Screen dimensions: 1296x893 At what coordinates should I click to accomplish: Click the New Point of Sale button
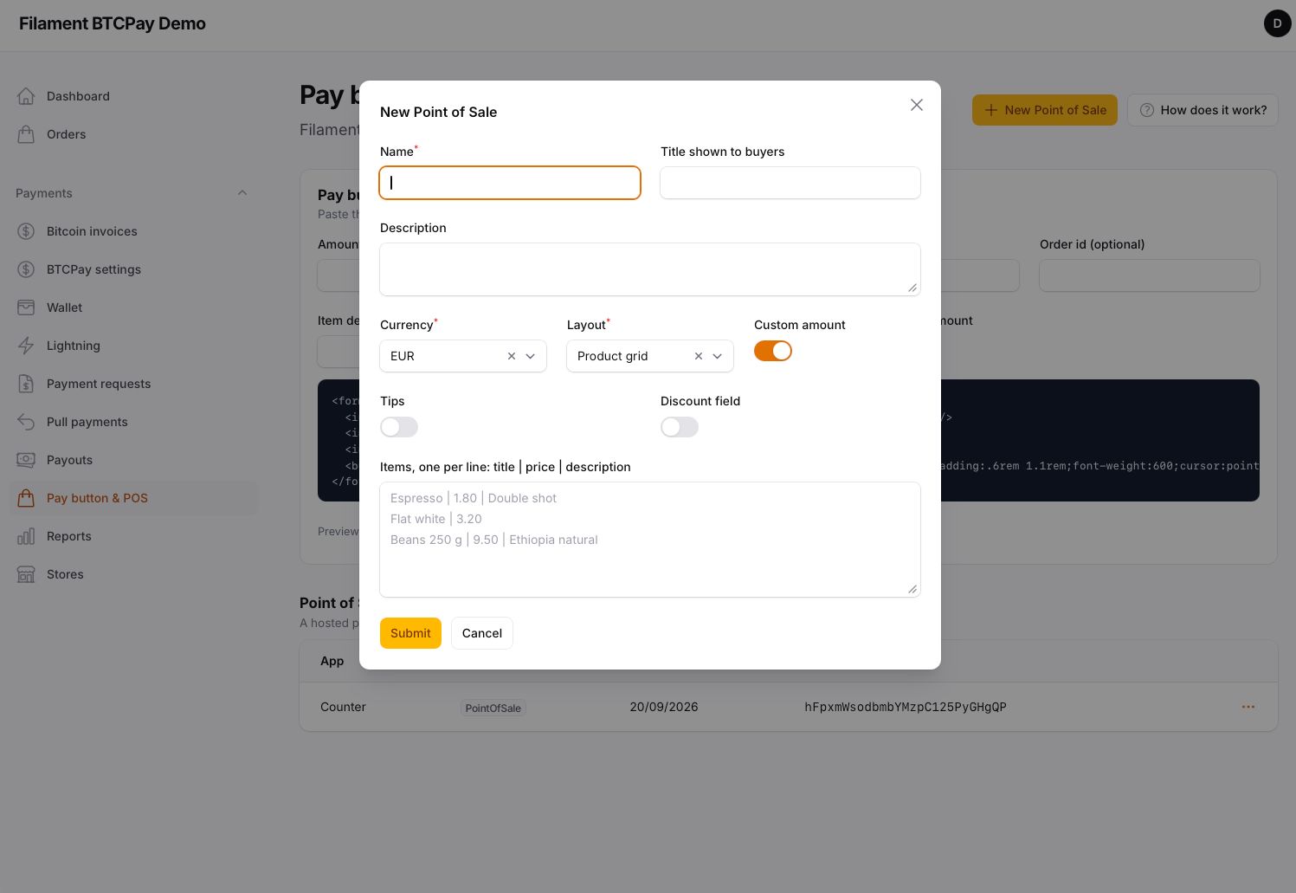[x=1045, y=110]
